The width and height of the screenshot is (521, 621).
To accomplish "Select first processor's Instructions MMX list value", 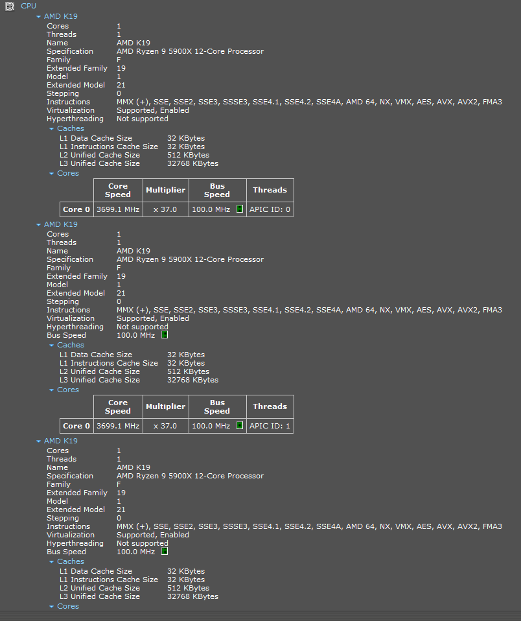I will pos(309,102).
